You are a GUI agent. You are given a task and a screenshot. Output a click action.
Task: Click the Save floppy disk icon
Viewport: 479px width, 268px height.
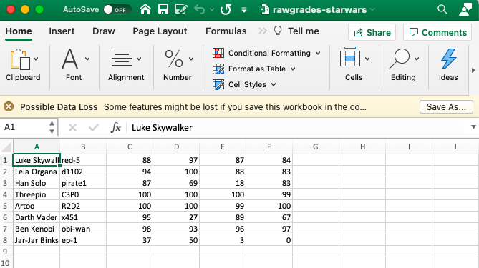tap(163, 9)
